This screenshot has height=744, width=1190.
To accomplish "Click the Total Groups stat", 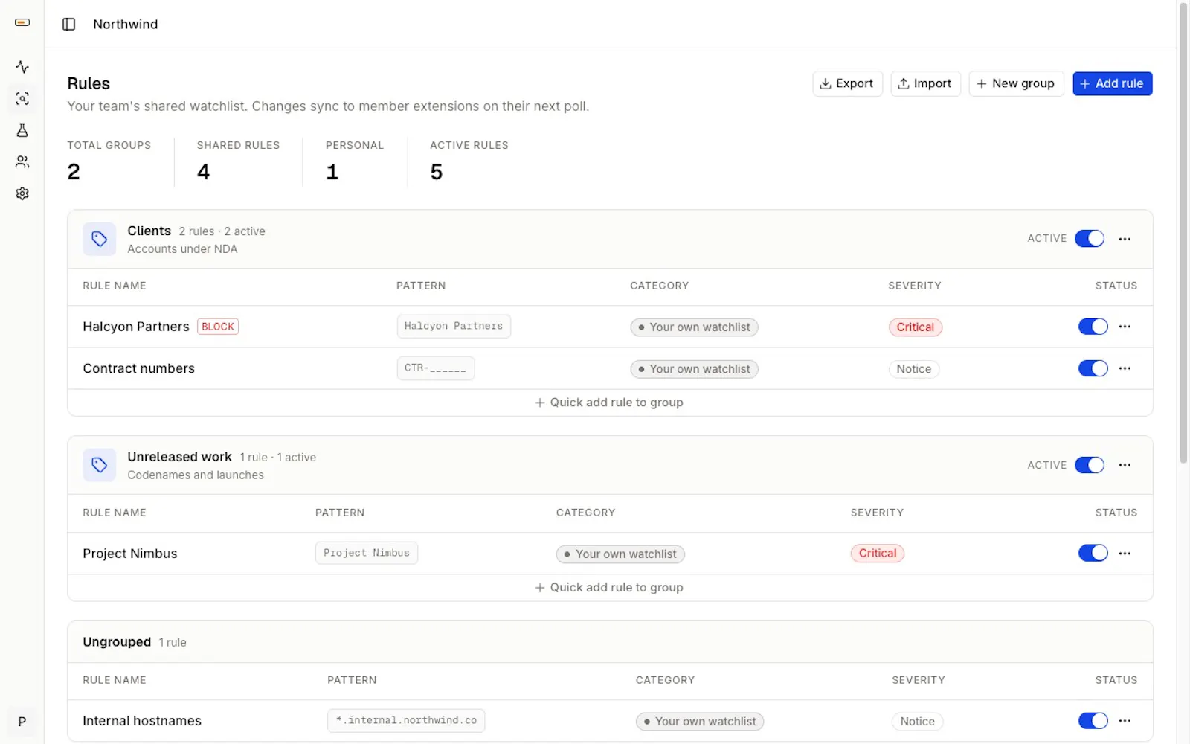I will click(109, 161).
